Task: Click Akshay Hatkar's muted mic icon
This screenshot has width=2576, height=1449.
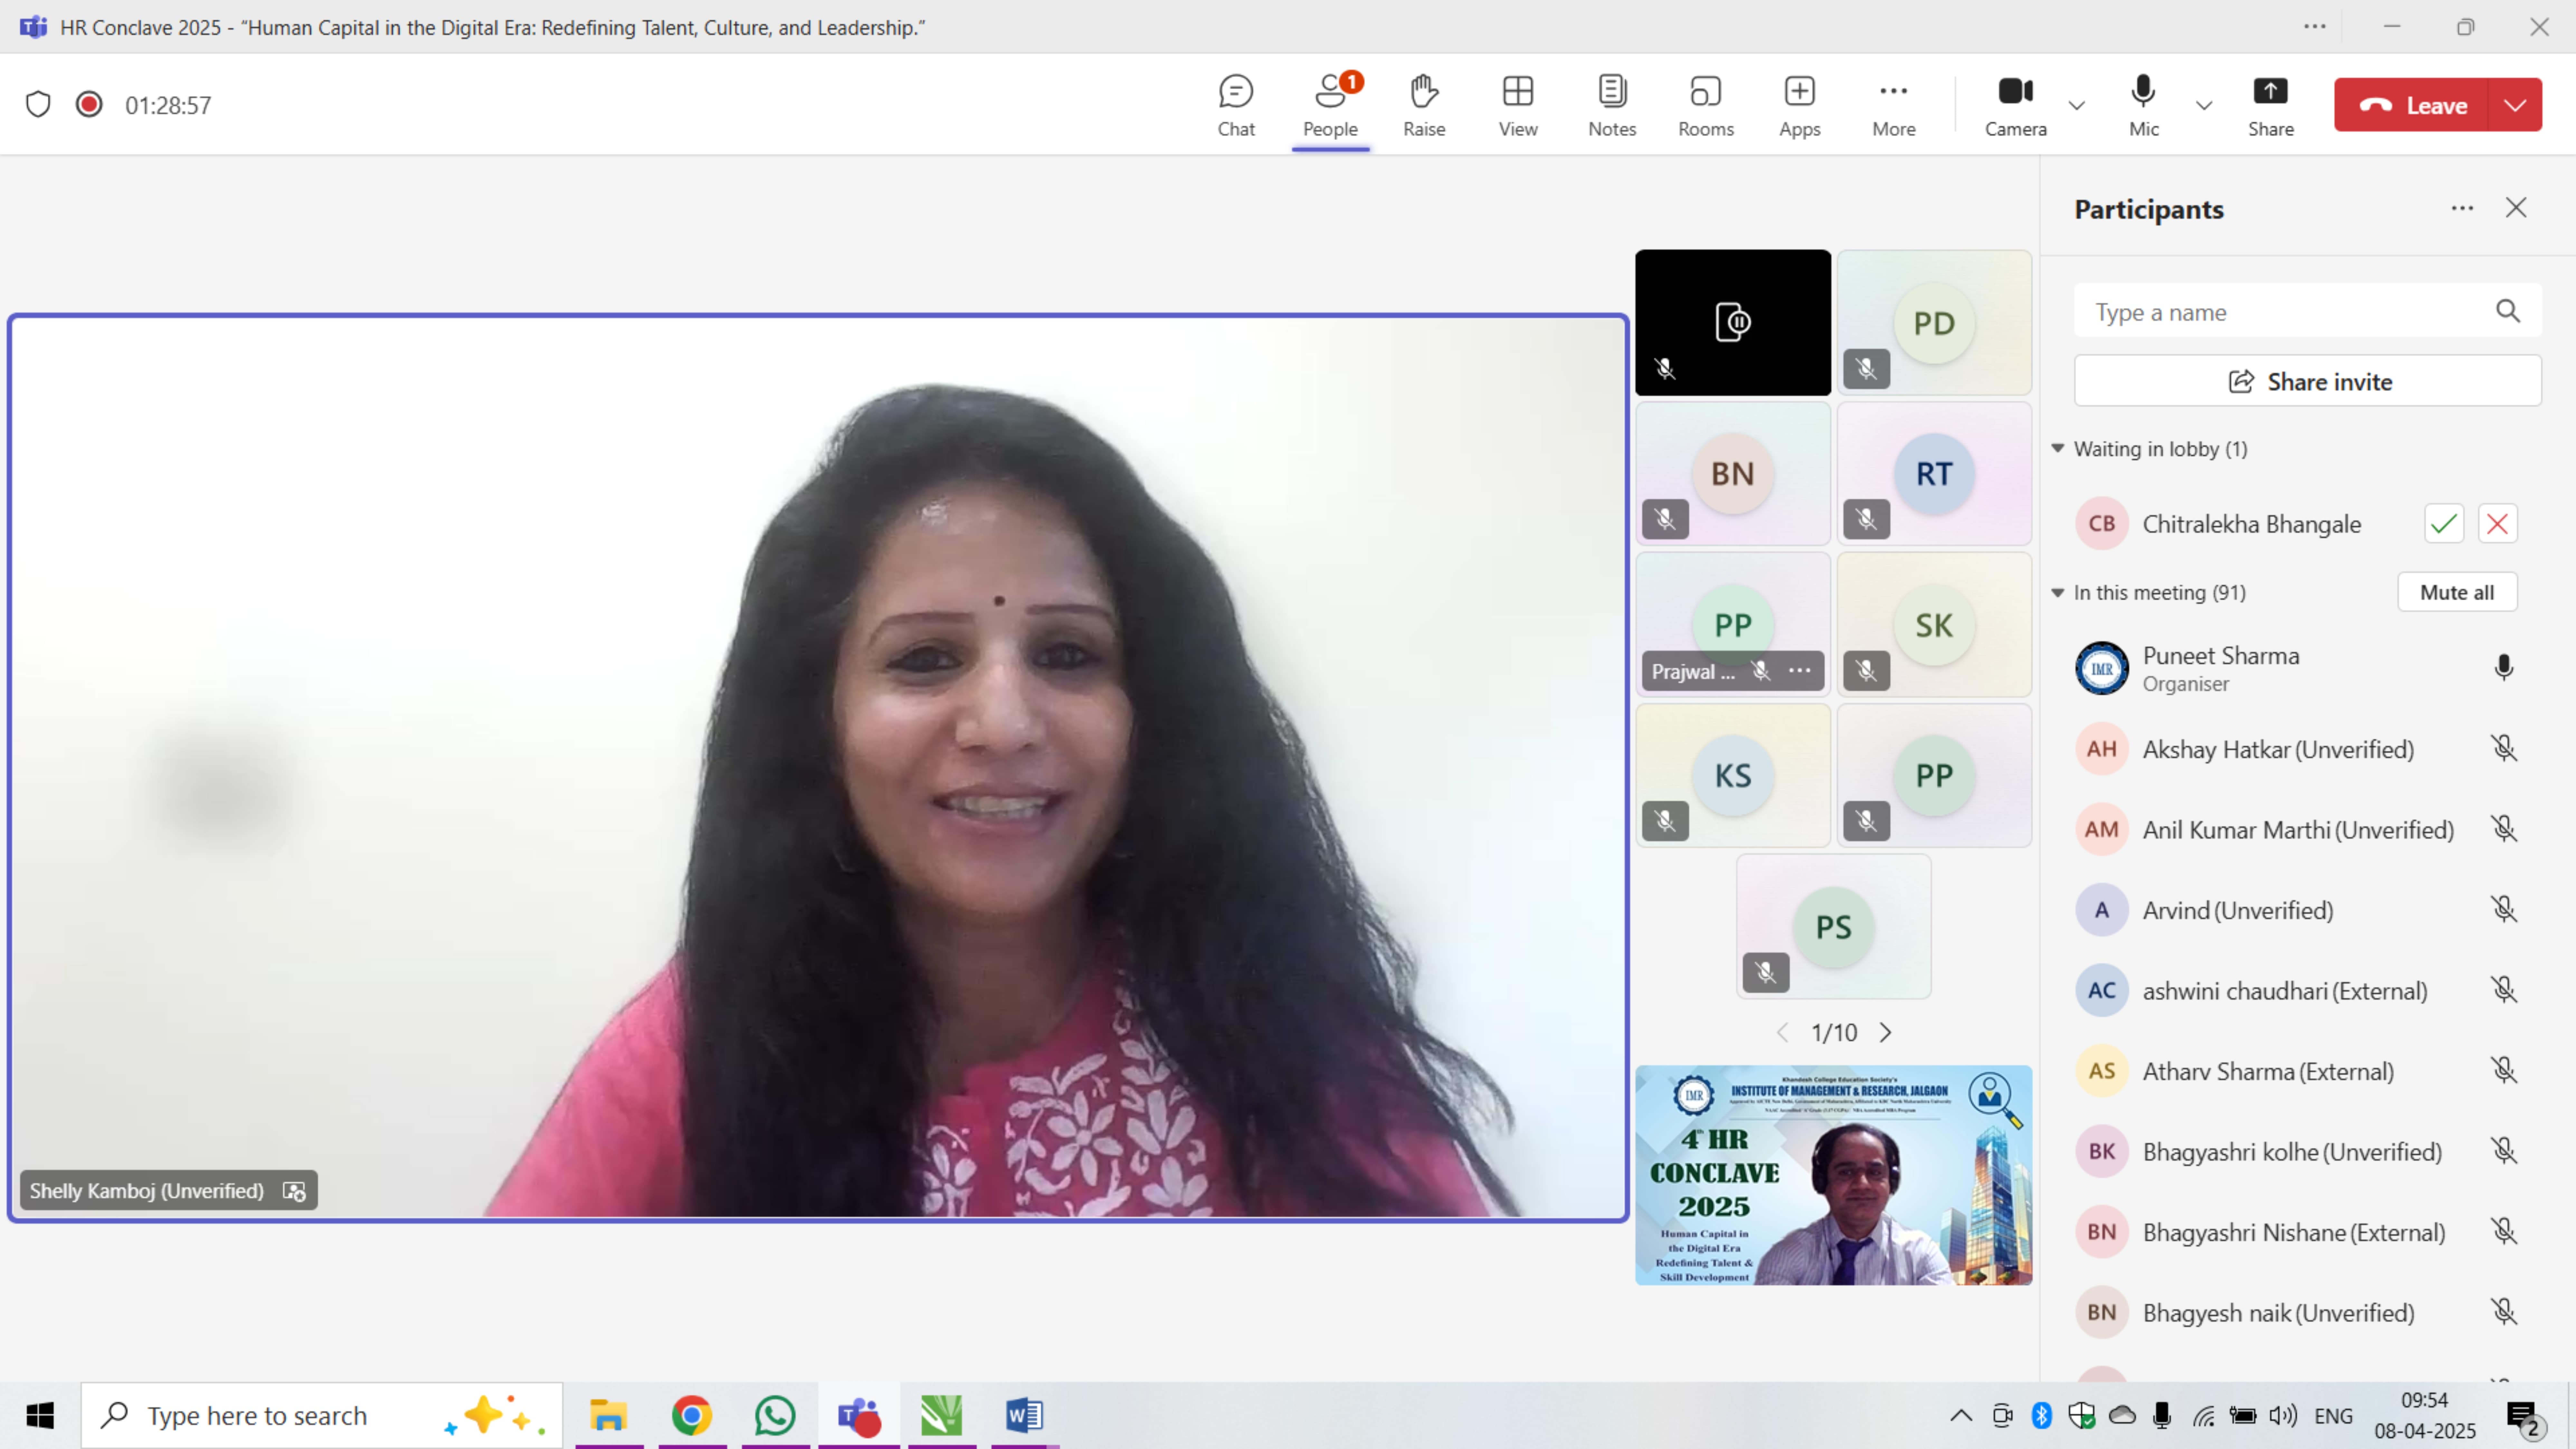Action: (x=2503, y=748)
